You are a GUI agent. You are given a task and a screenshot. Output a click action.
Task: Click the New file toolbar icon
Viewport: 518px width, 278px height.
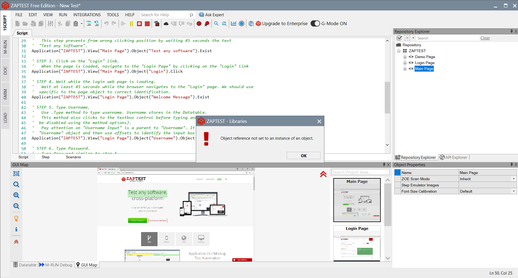click(x=17, y=24)
